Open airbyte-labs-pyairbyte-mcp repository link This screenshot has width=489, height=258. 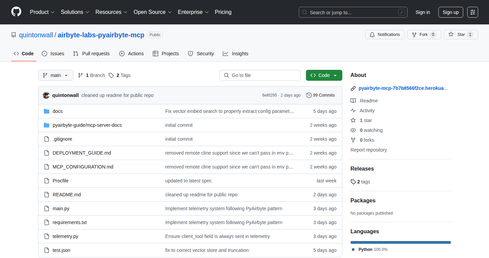click(x=101, y=35)
